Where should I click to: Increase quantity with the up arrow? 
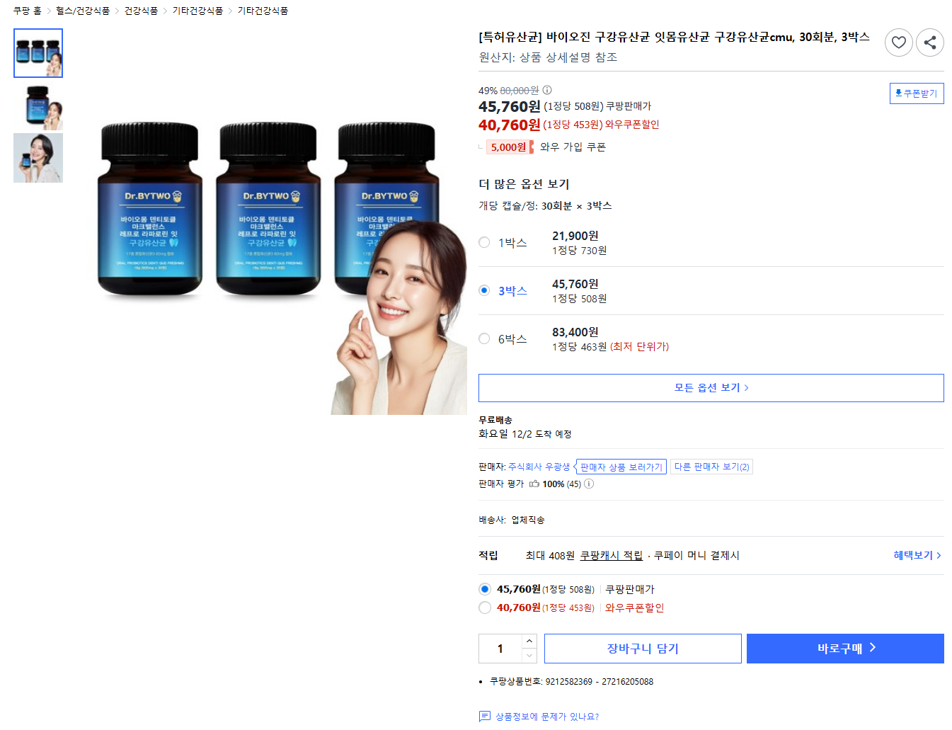[529, 641]
